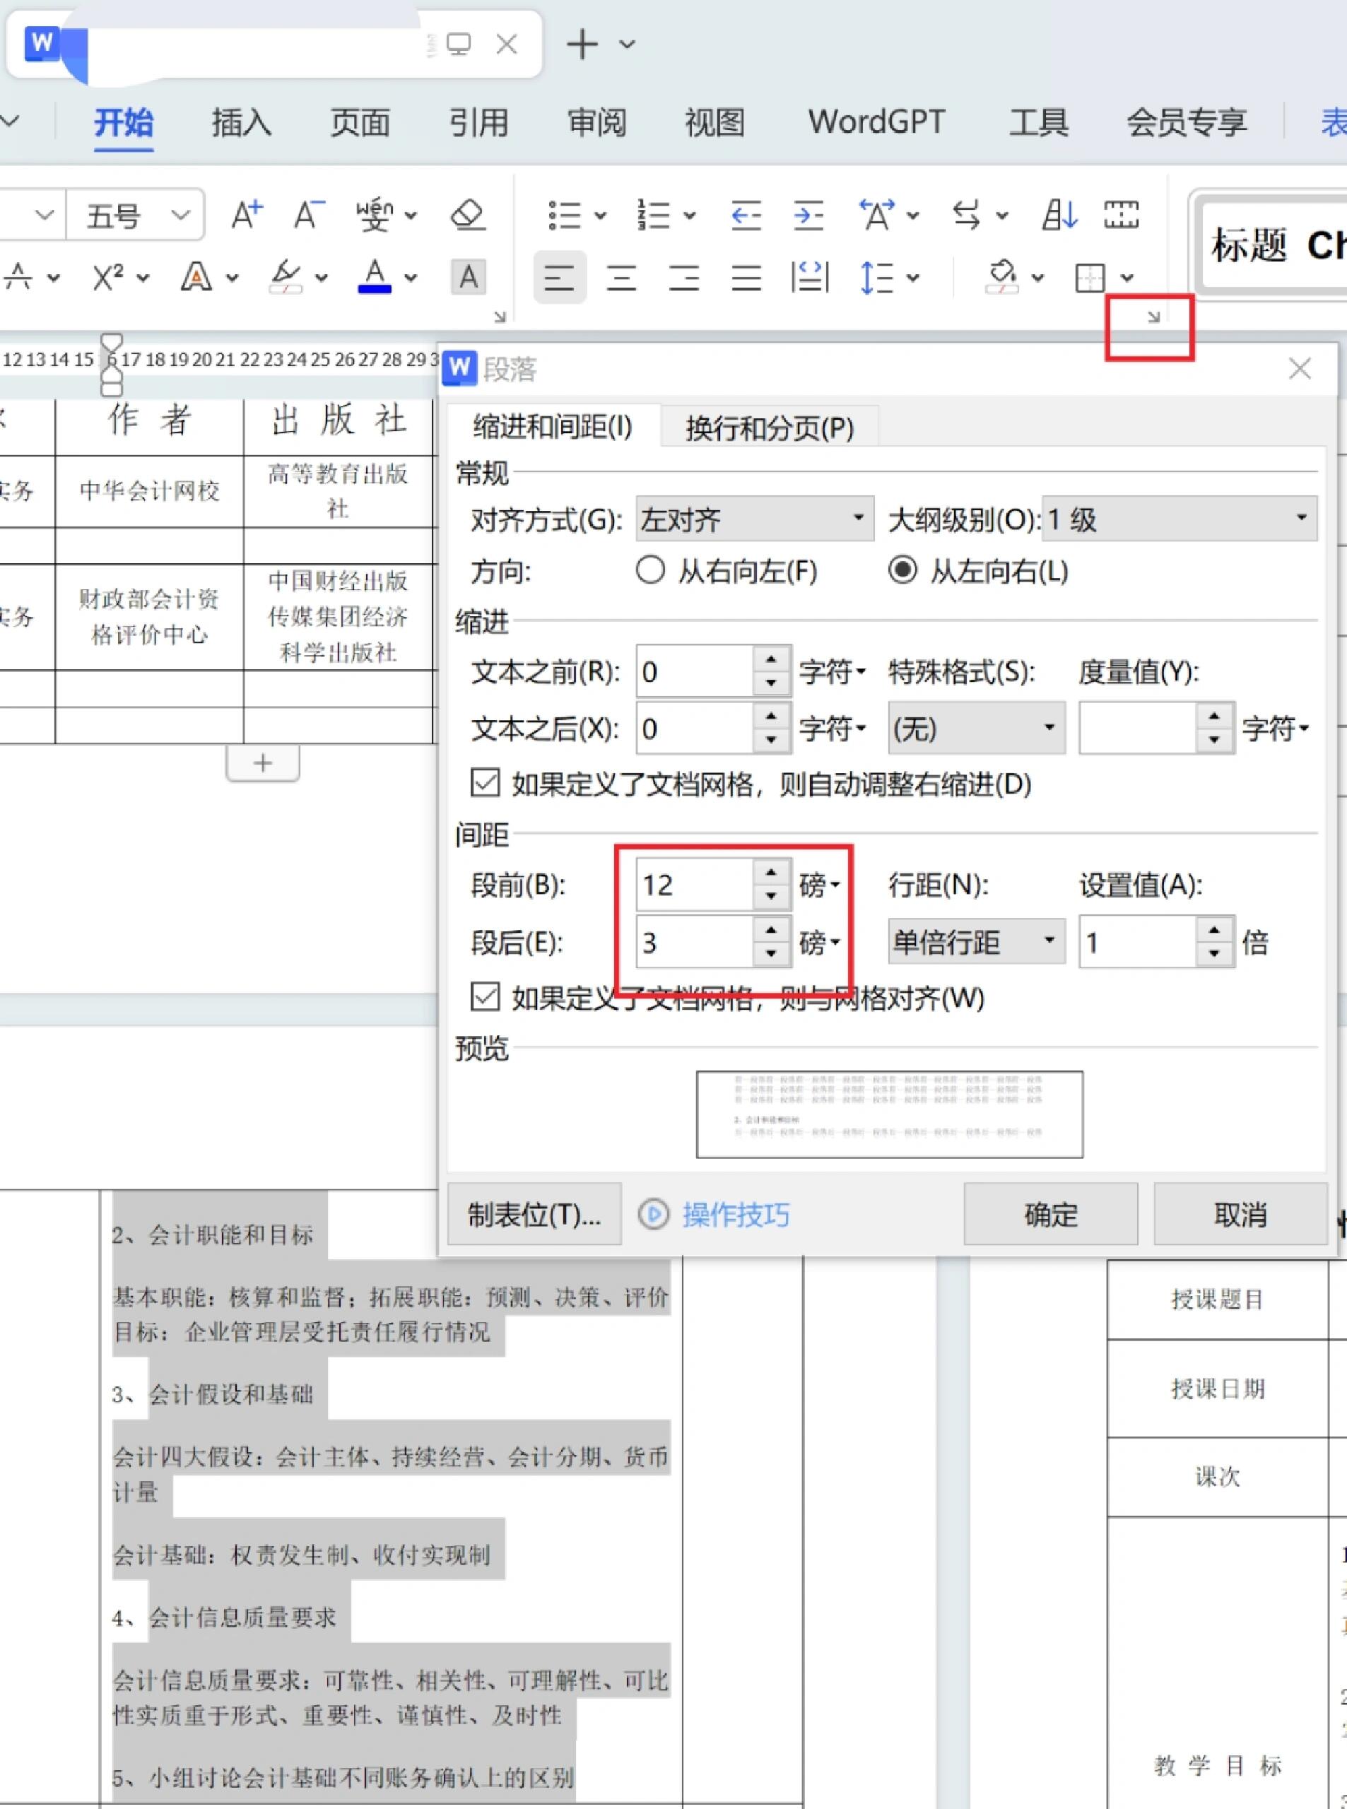Click the text effects A icon
1347x1809 pixels.
pyautogui.click(x=196, y=277)
